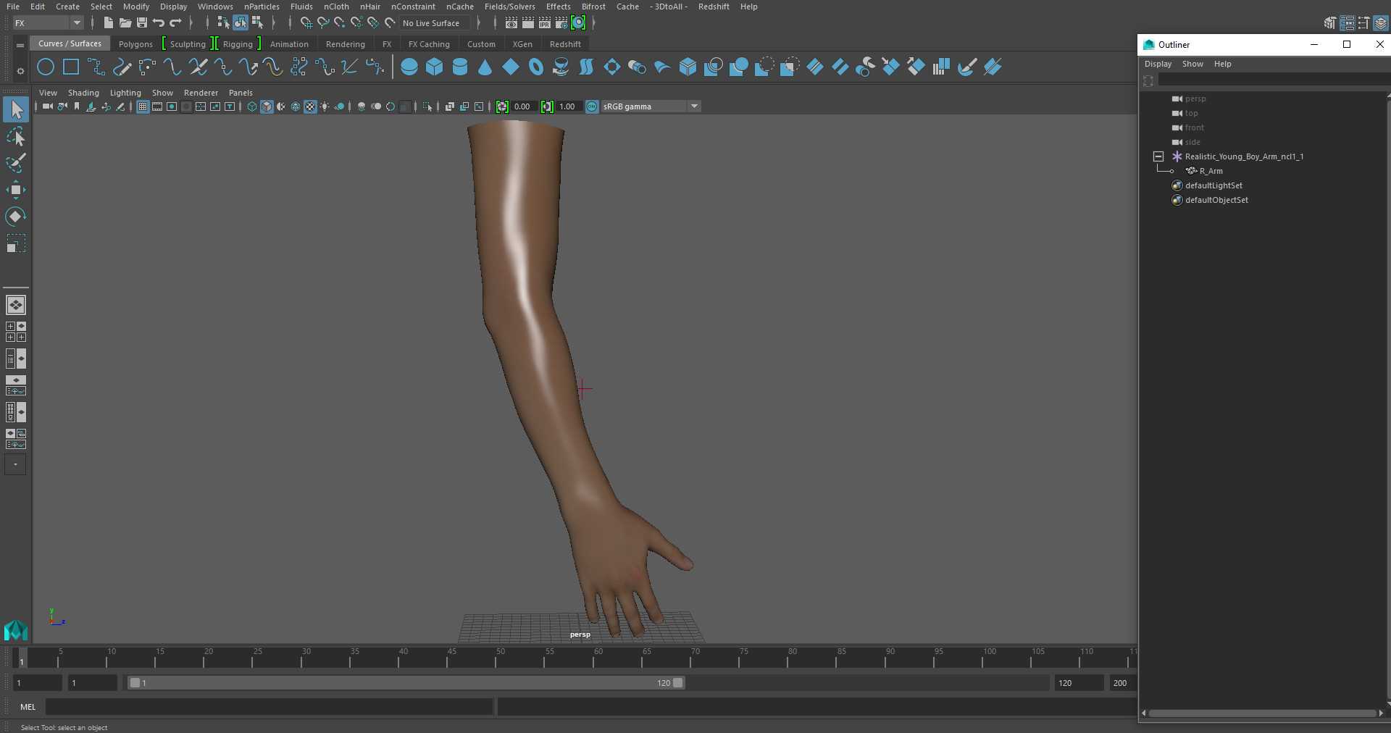The width and height of the screenshot is (1391, 733).
Task: Toggle the film gate display
Action: (x=157, y=107)
